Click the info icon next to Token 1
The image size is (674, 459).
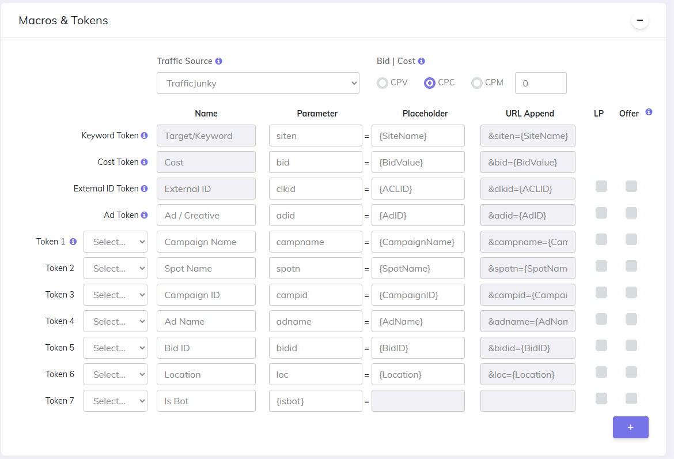point(73,242)
